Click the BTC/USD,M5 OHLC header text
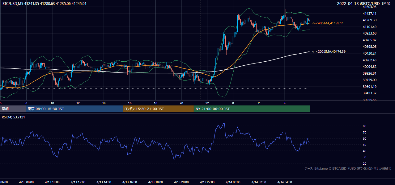 45,4
